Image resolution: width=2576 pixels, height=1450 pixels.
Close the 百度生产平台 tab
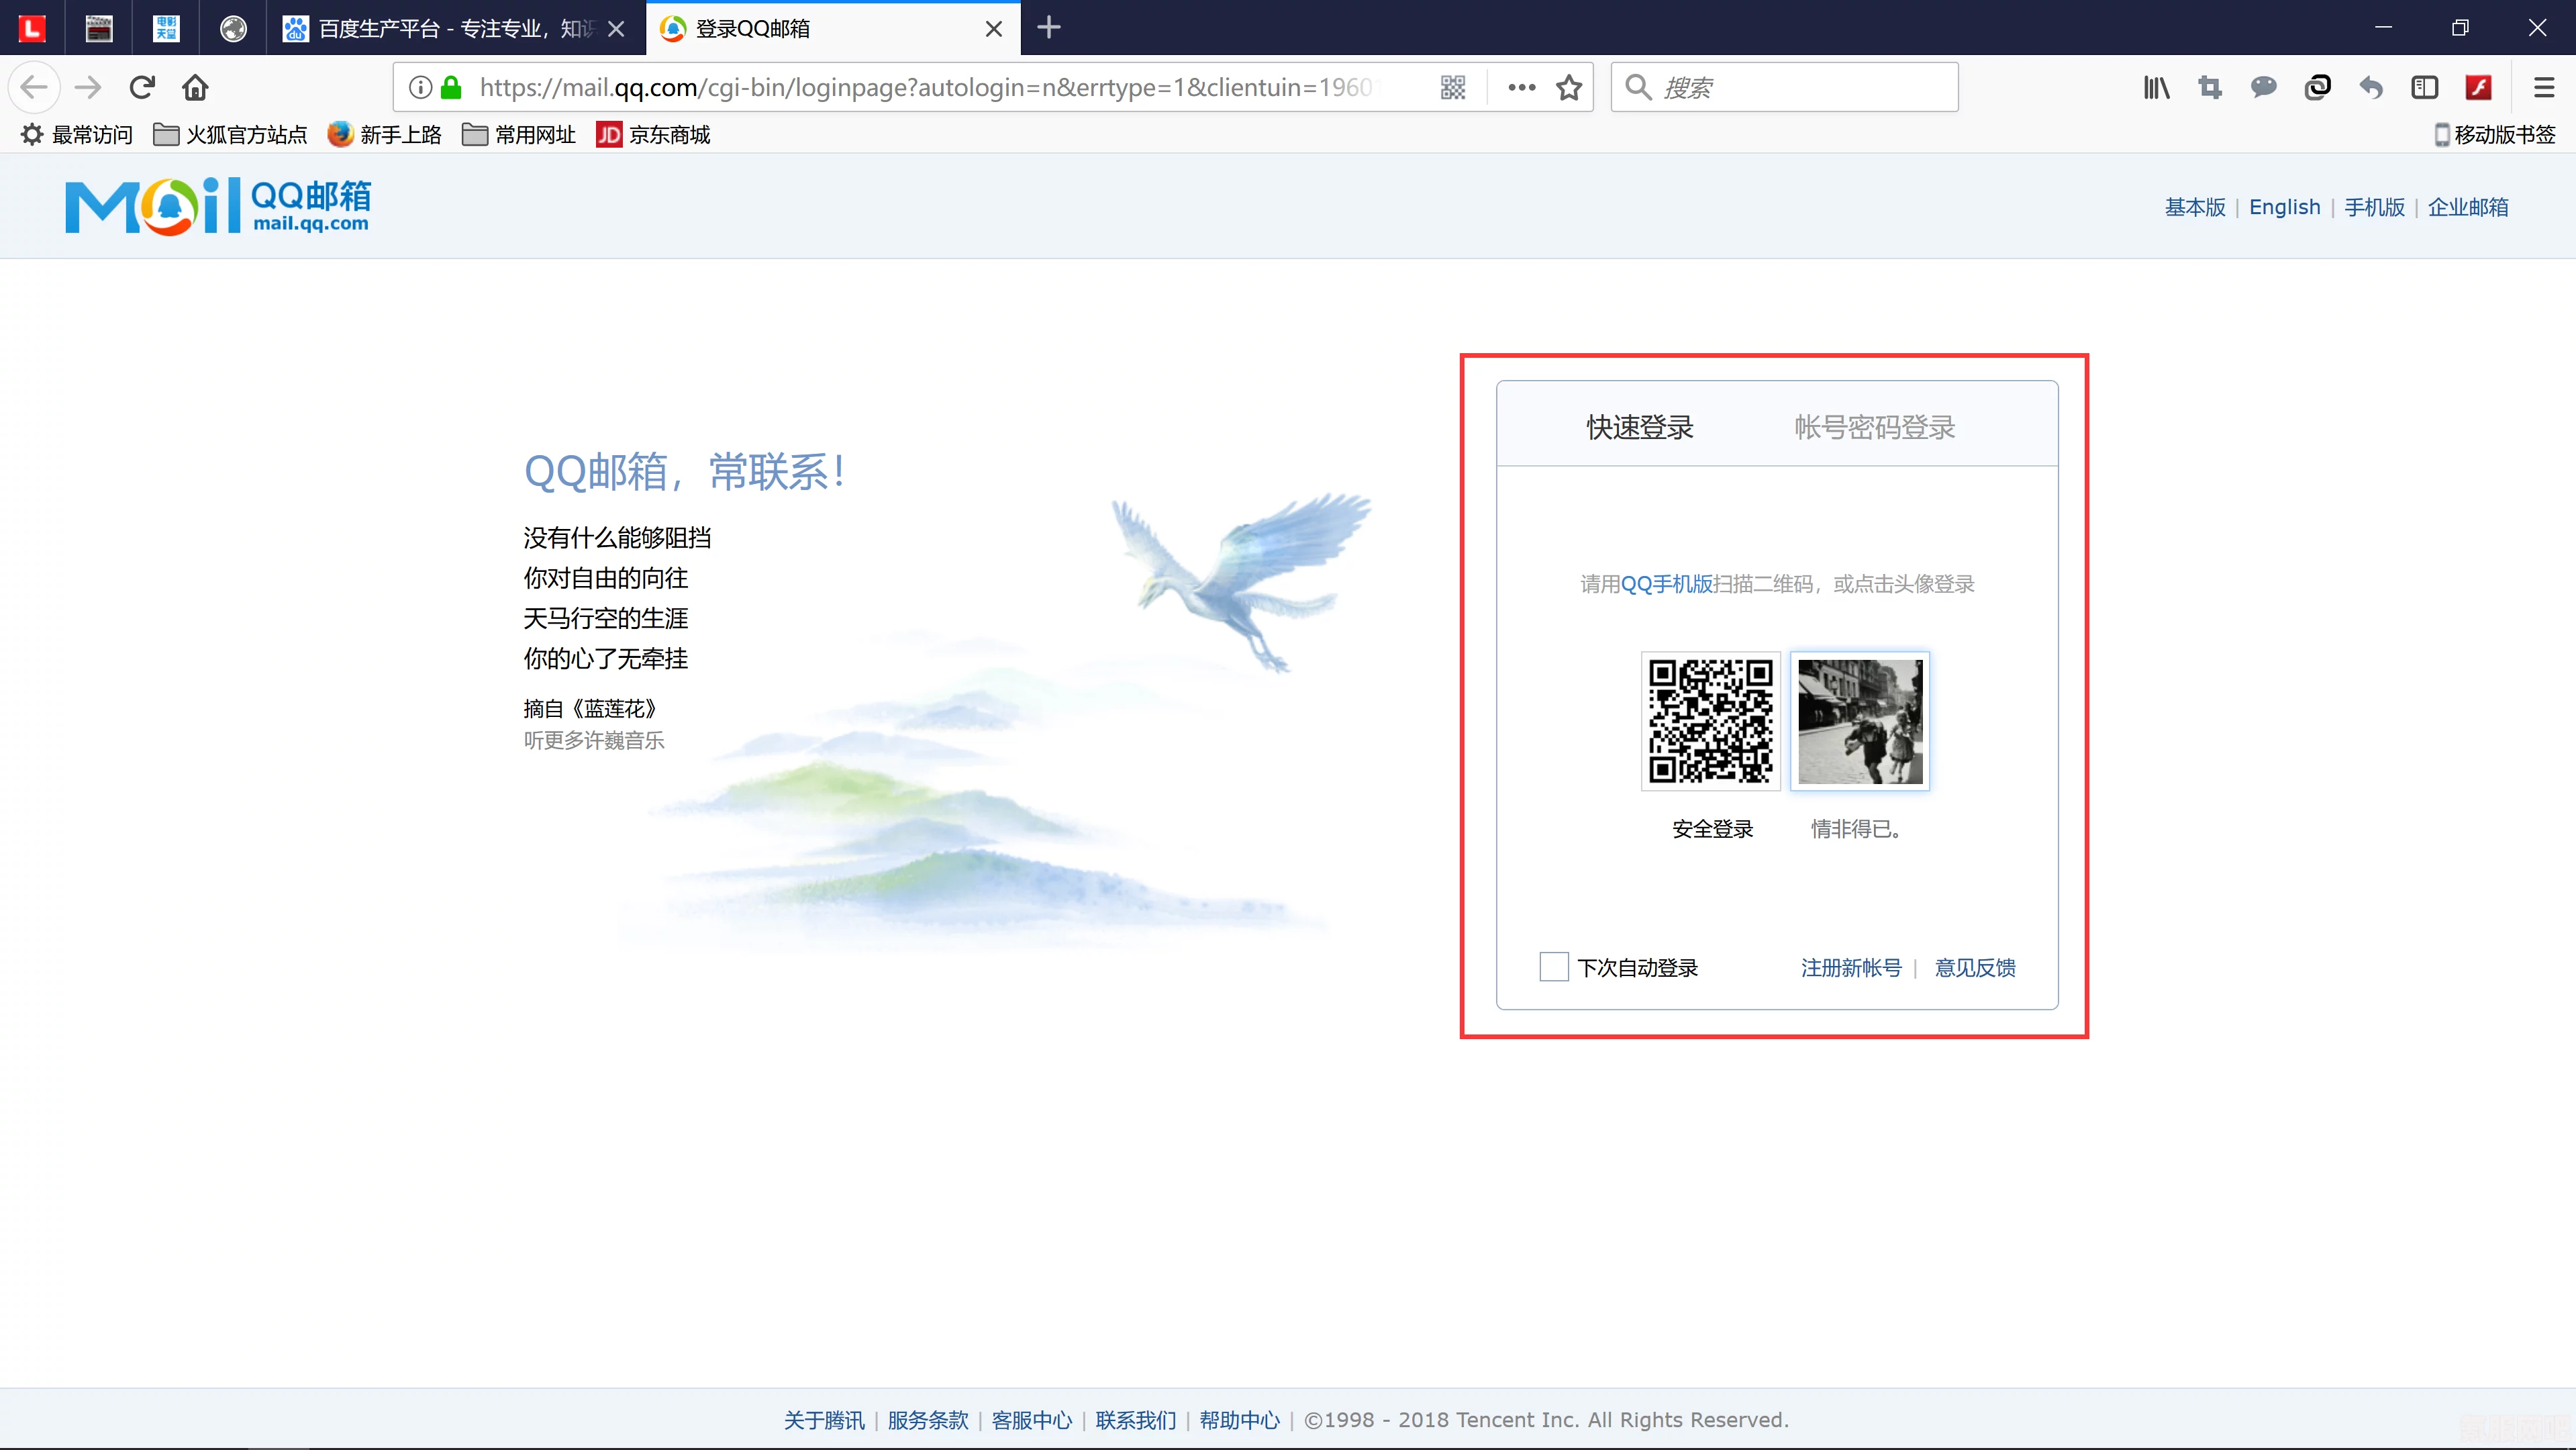click(x=616, y=29)
